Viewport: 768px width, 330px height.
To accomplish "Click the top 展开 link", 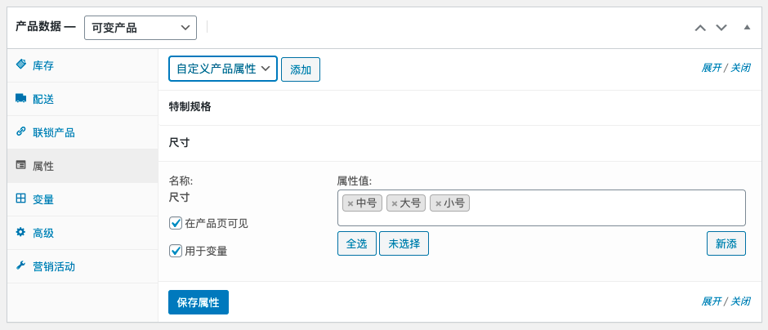I will (x=711, y=68).
